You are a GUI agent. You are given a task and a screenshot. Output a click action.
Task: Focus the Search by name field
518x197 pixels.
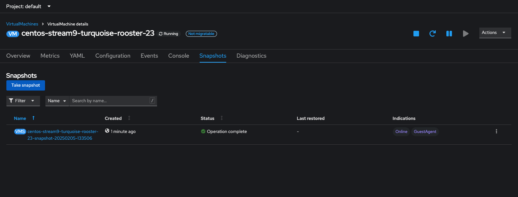click(110, 101)
